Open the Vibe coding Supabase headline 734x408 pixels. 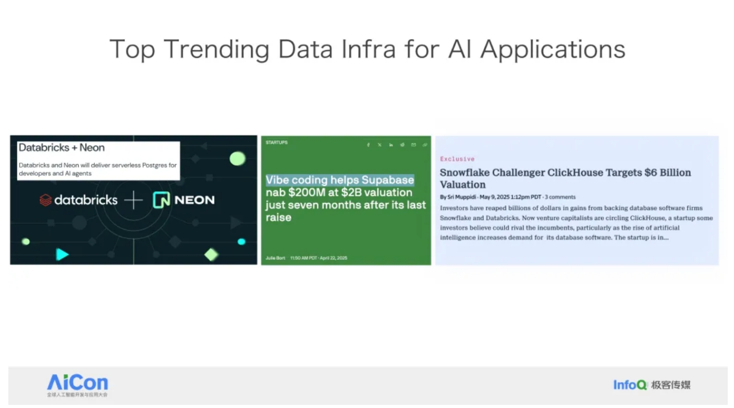346,199
